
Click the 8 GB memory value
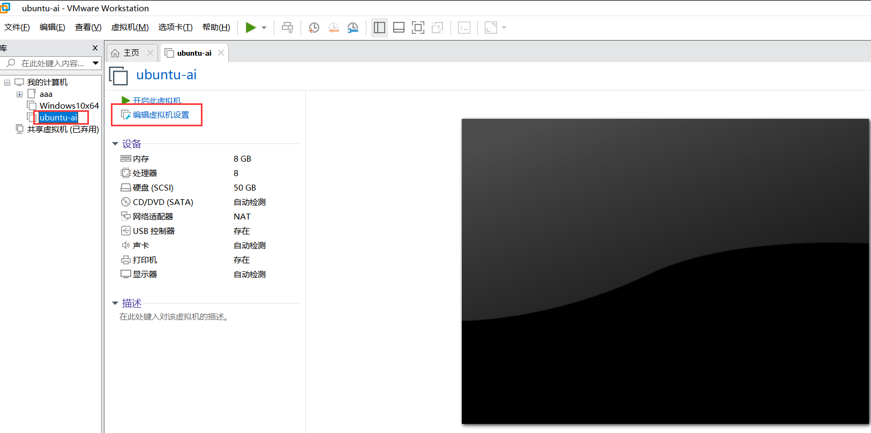pyautogui.click(x=242, y=159)
